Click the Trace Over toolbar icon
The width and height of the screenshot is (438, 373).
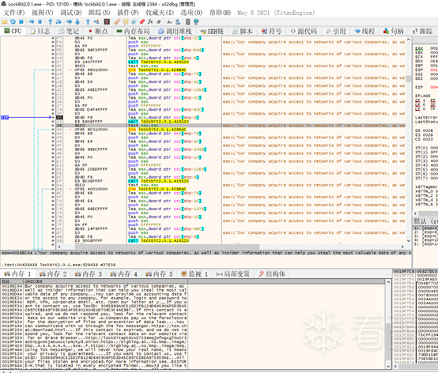point(77,21)
